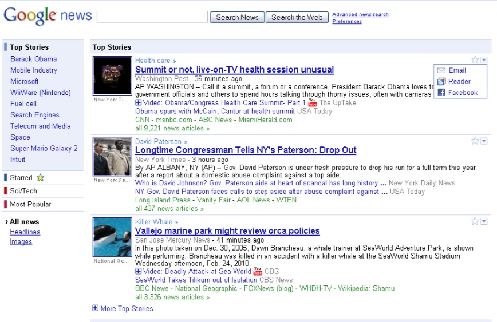This screenshot has height=322, width=497.
Task: Open the BBC News source link
Action: (152, 288)
